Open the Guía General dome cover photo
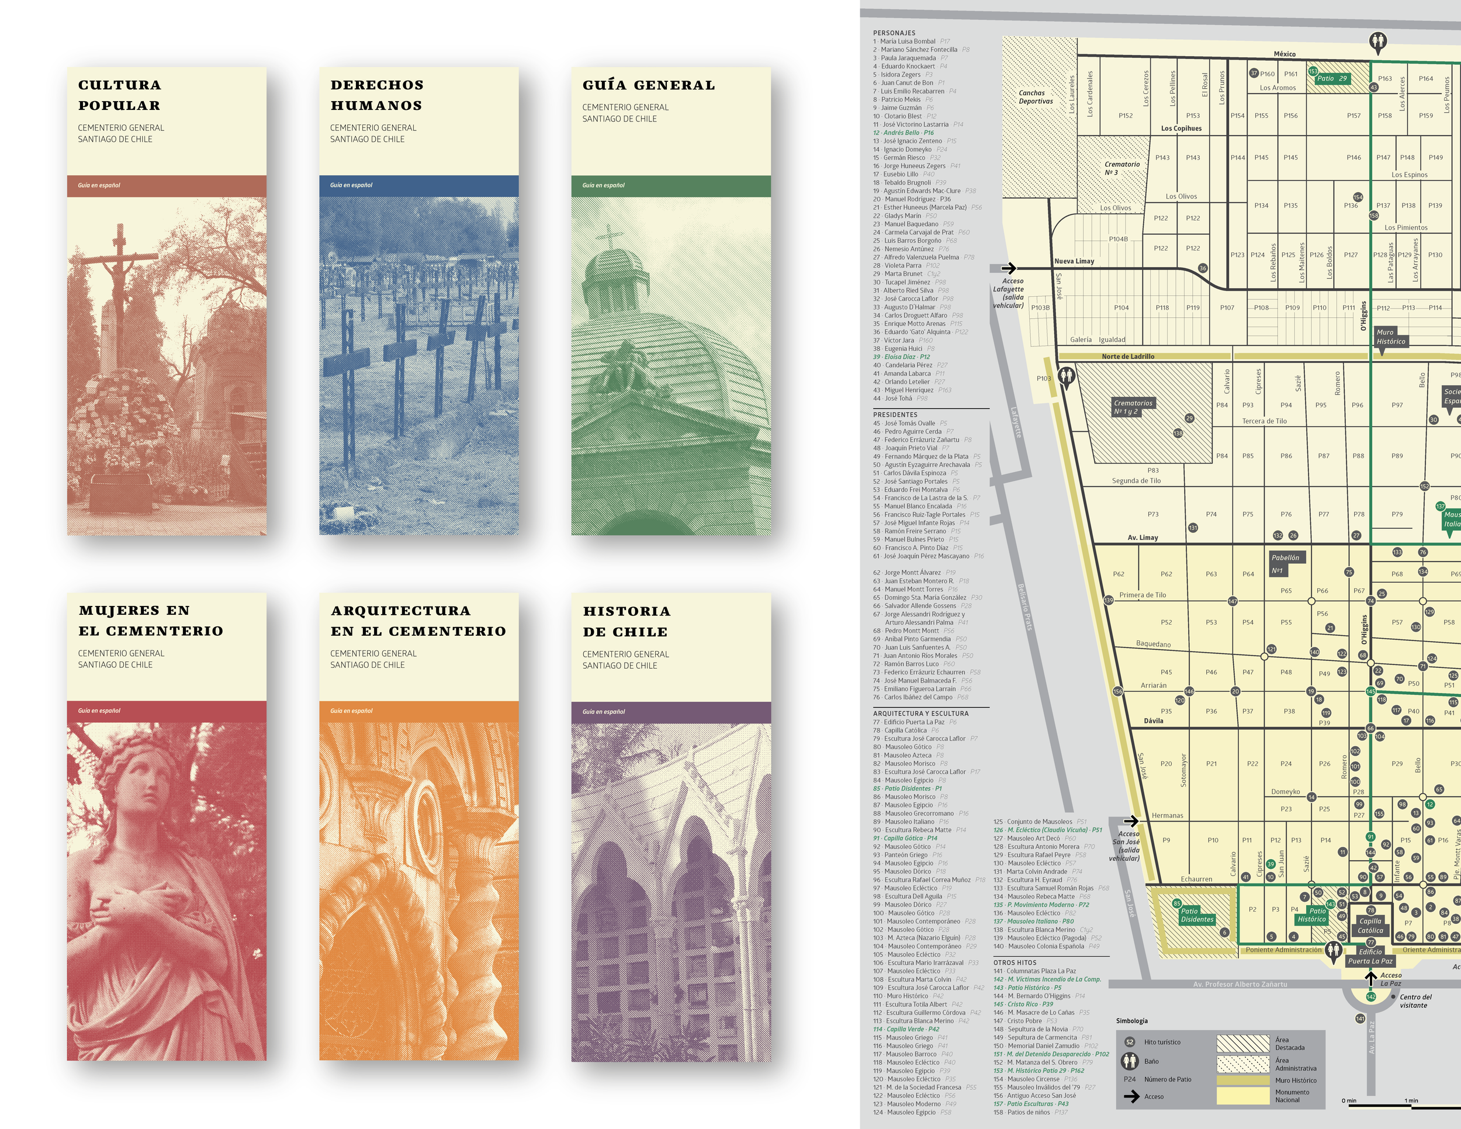Viewport: 1461px width, 1129px height. coord(671,366)
